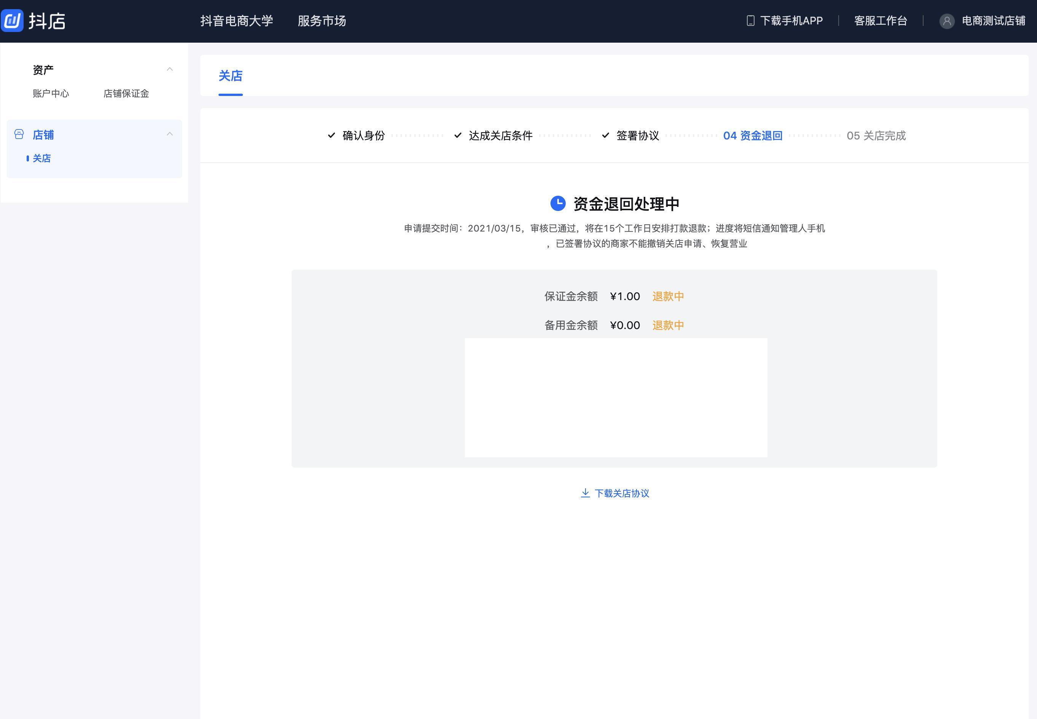Click 电商测试店铺 account name
The height and width of the screenshot is (719, 1037).
[x=994, y=21]
